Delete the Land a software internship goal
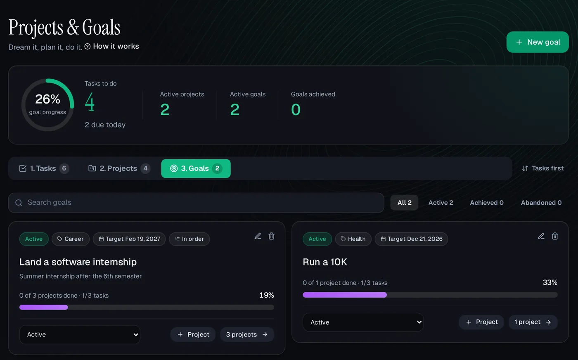 [x=272, y=236]
